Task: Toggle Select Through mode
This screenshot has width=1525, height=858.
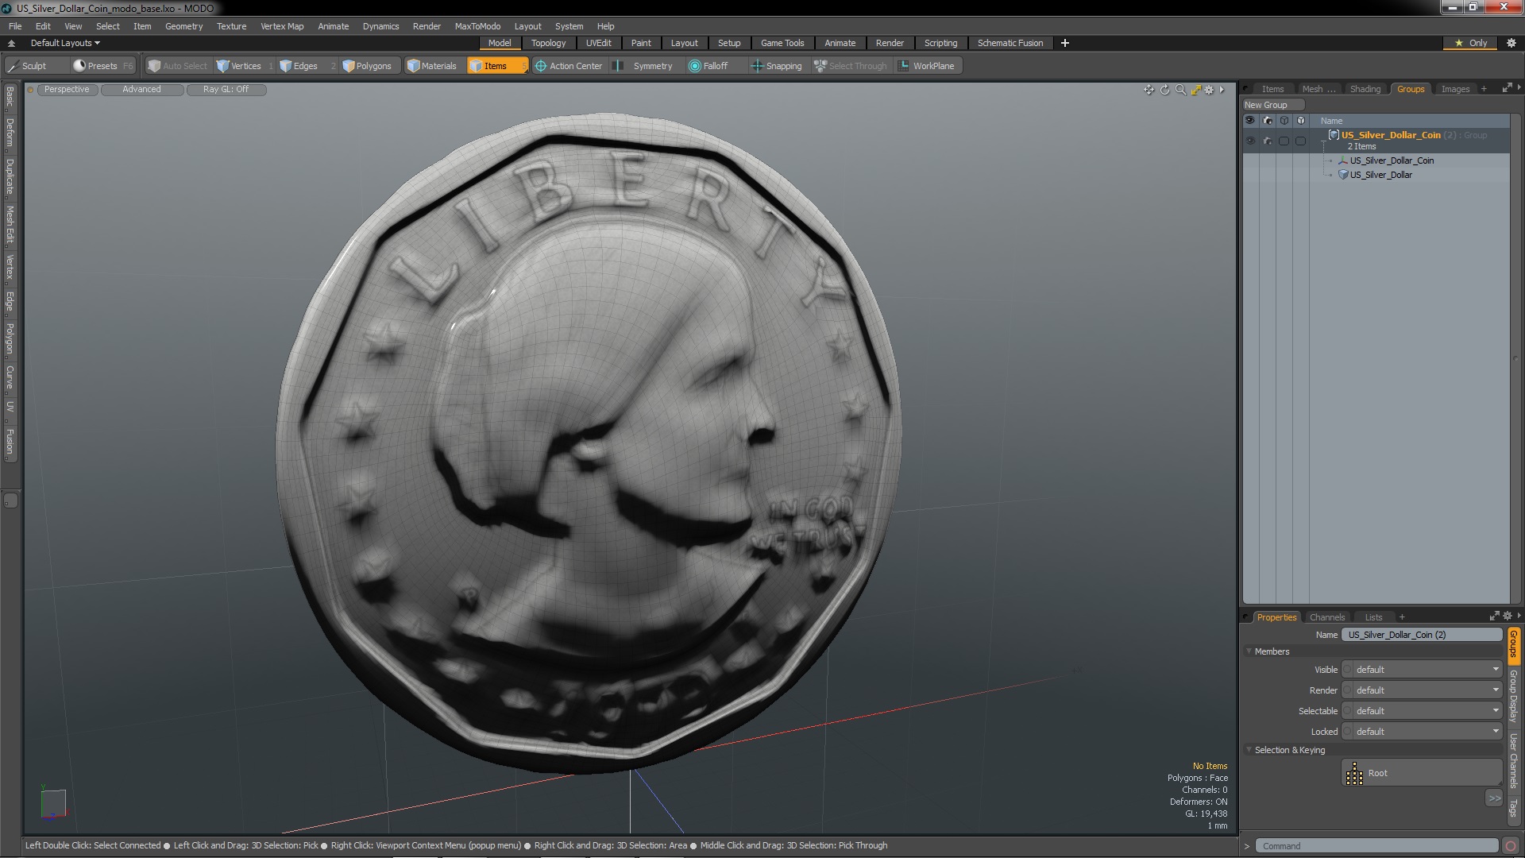Action: 851,66
